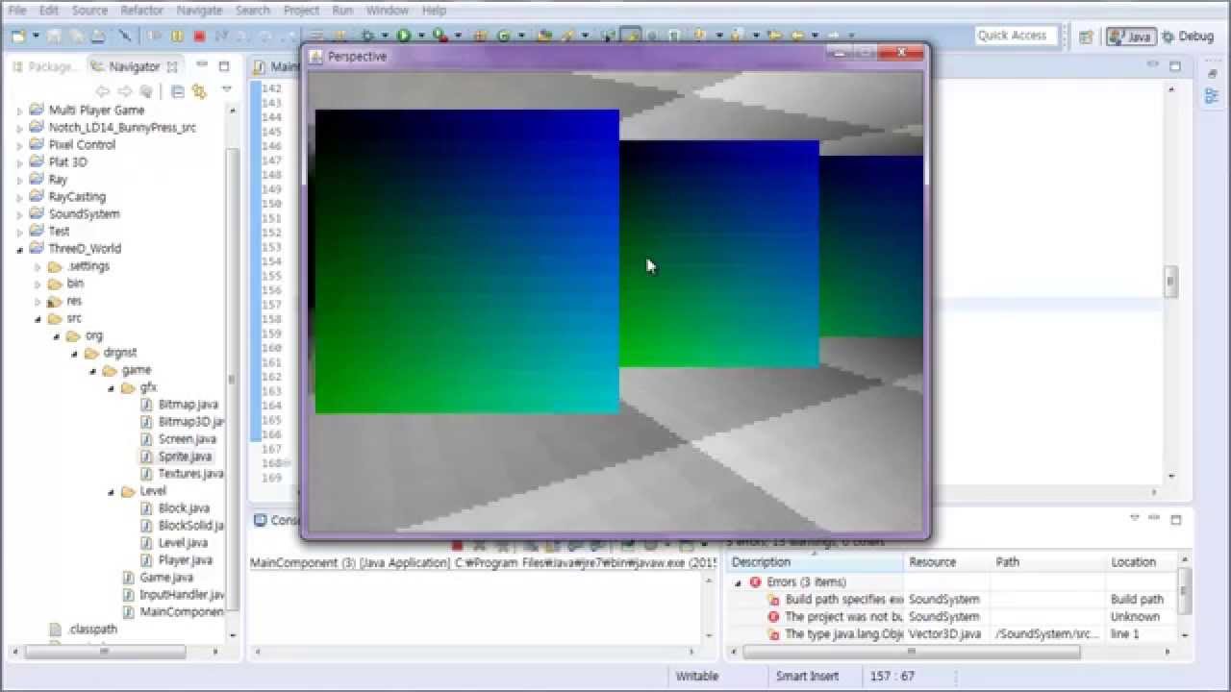
Task: Click the Open Perspective icon
Action: (1086, 37)
